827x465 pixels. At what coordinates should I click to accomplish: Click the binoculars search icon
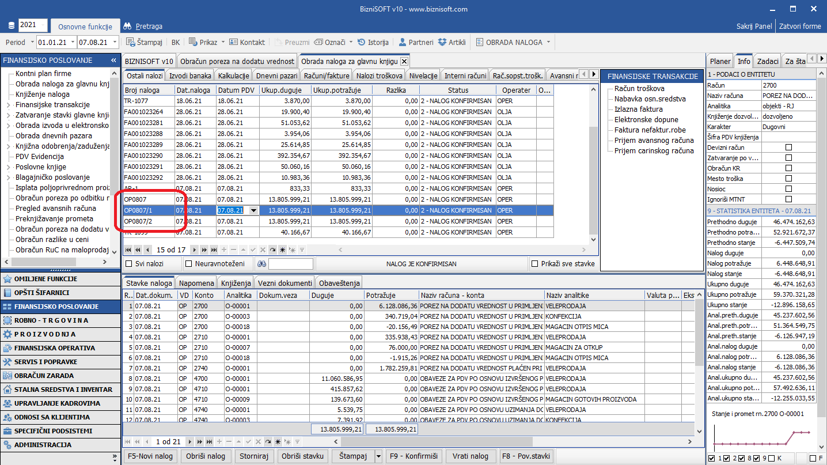(261, 264)
